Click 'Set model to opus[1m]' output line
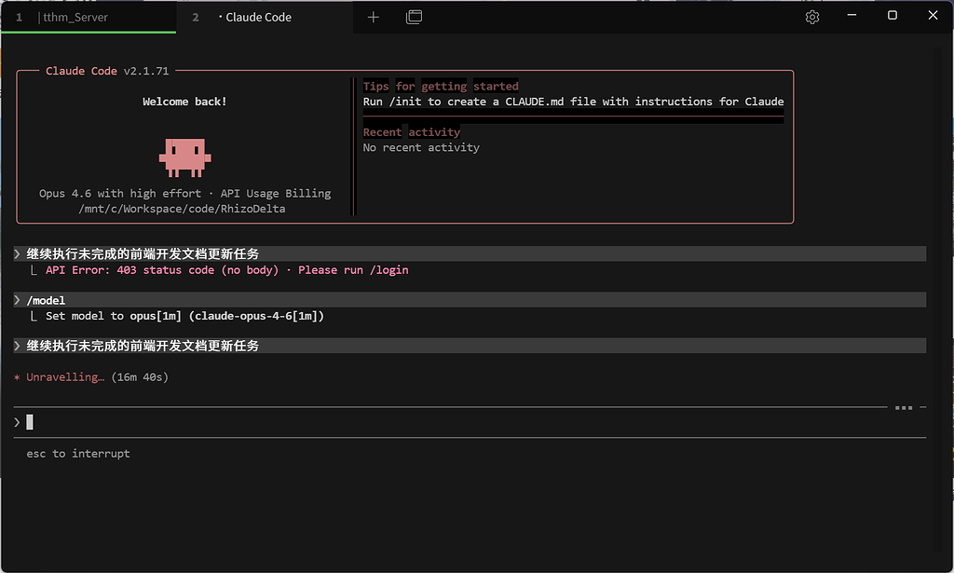The width and height of the screenshot is (954, 573). 185,316
